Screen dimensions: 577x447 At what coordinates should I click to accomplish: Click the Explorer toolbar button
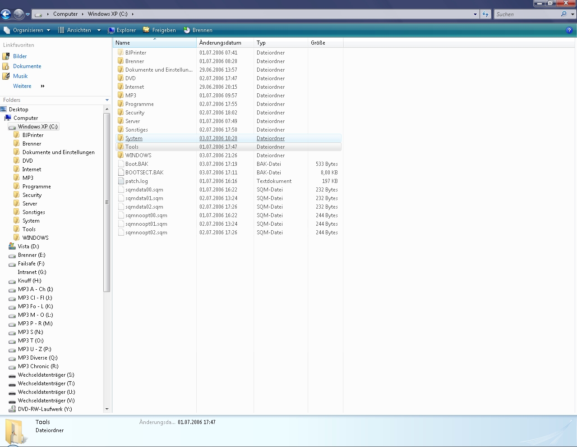point(122,30)
